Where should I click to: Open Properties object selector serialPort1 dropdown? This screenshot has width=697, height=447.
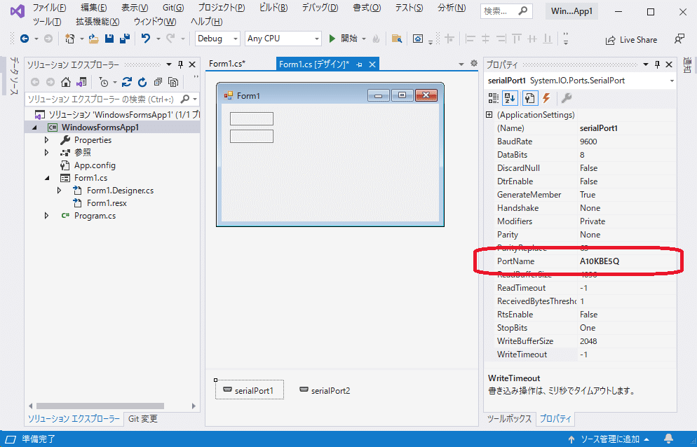672,81
